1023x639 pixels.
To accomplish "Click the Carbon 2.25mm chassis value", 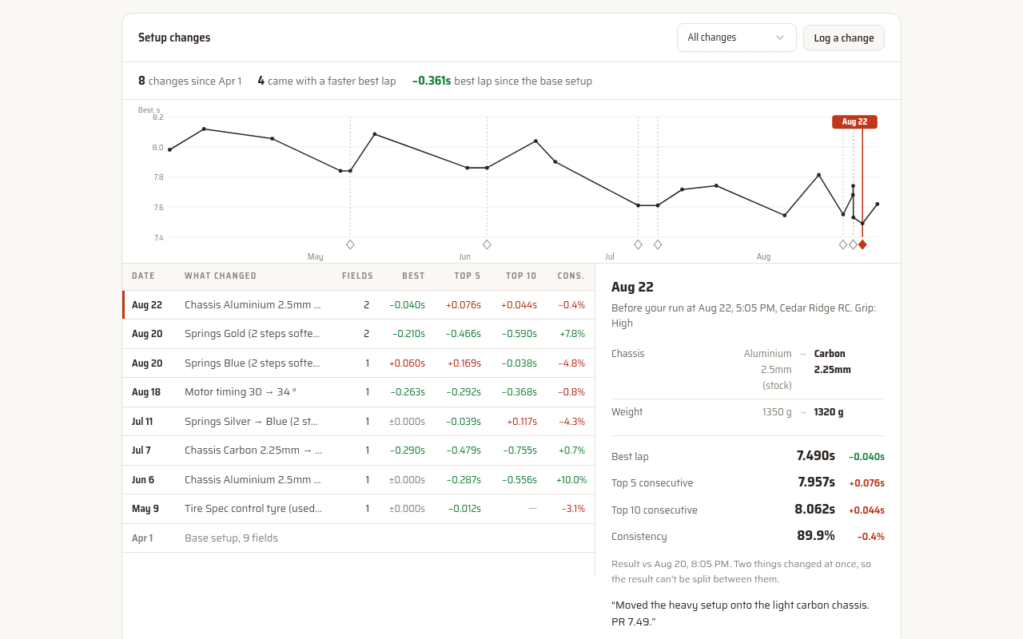I will click(833, 362).
